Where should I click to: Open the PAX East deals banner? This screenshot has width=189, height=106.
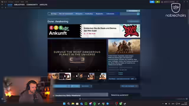point(94,31)
